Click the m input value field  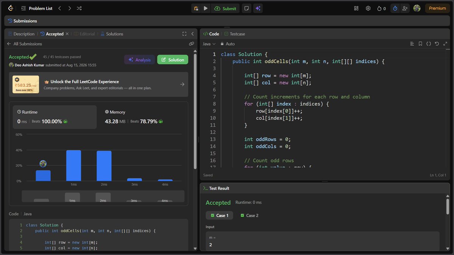tap(323, 241)
